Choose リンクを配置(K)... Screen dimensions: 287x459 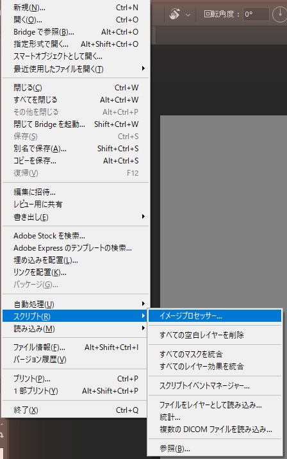[x=76, y=272]
